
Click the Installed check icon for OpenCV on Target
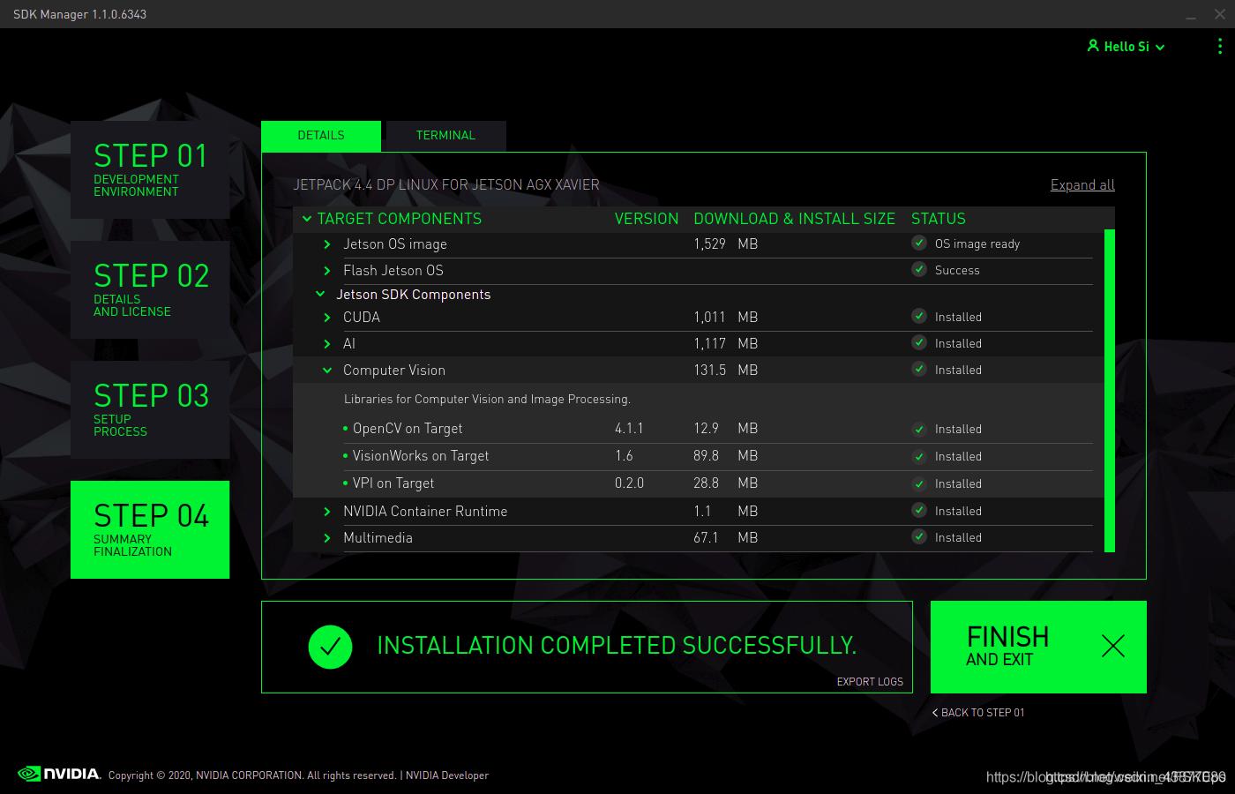[x=919, y=429]
